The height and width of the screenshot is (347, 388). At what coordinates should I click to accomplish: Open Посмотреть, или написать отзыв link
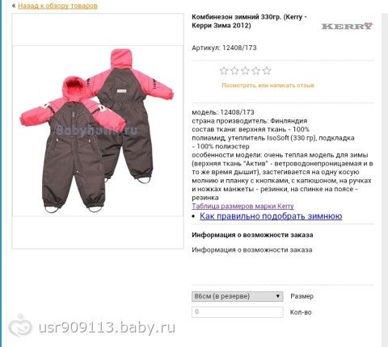tap(268, 86)
